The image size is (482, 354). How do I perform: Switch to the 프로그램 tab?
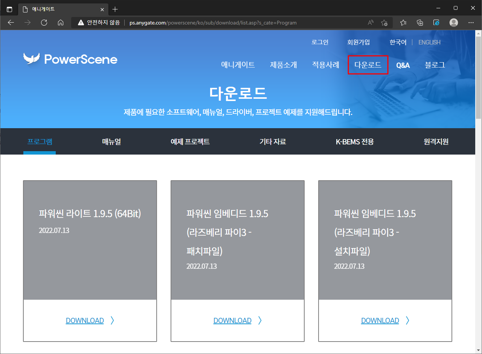[x=40, y=142]
